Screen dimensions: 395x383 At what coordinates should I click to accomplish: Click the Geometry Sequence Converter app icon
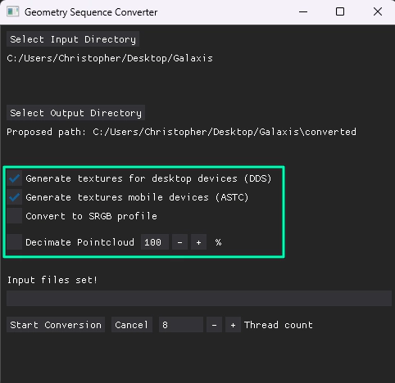[x=13, y=12]
